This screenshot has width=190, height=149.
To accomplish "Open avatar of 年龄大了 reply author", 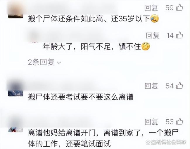I will 34,36.
